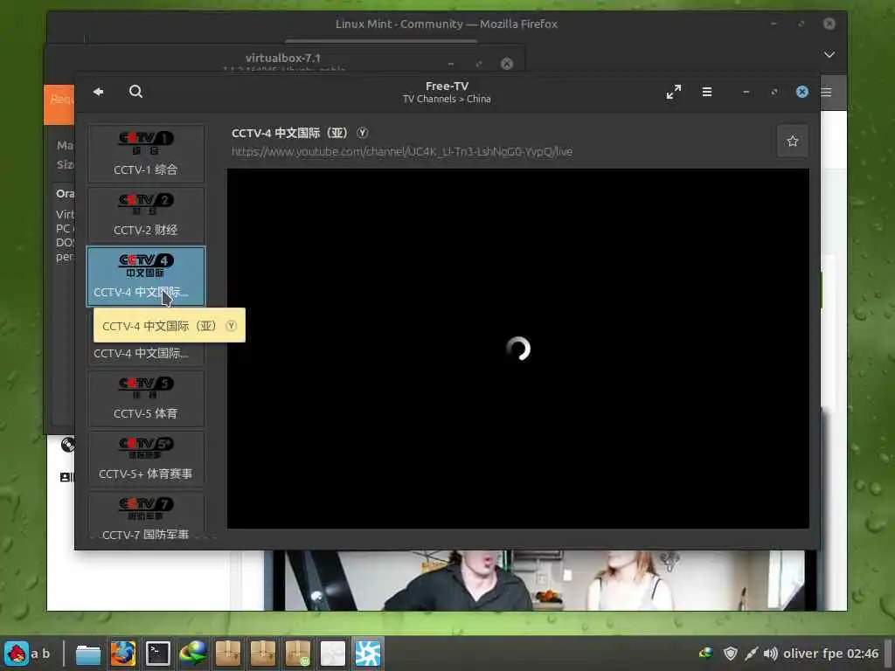Select the CCTV-2 财经 channel

(146, 215)
